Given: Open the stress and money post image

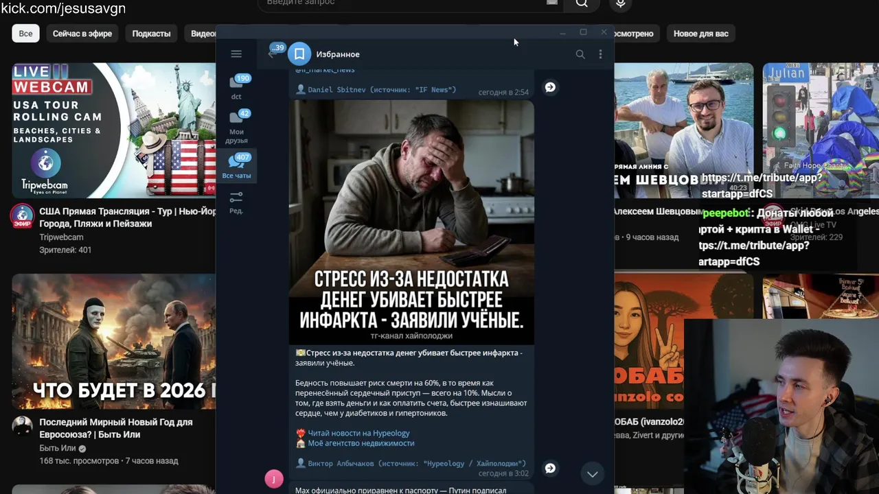Looking at the screenshot, I should (x=411, y=222).
